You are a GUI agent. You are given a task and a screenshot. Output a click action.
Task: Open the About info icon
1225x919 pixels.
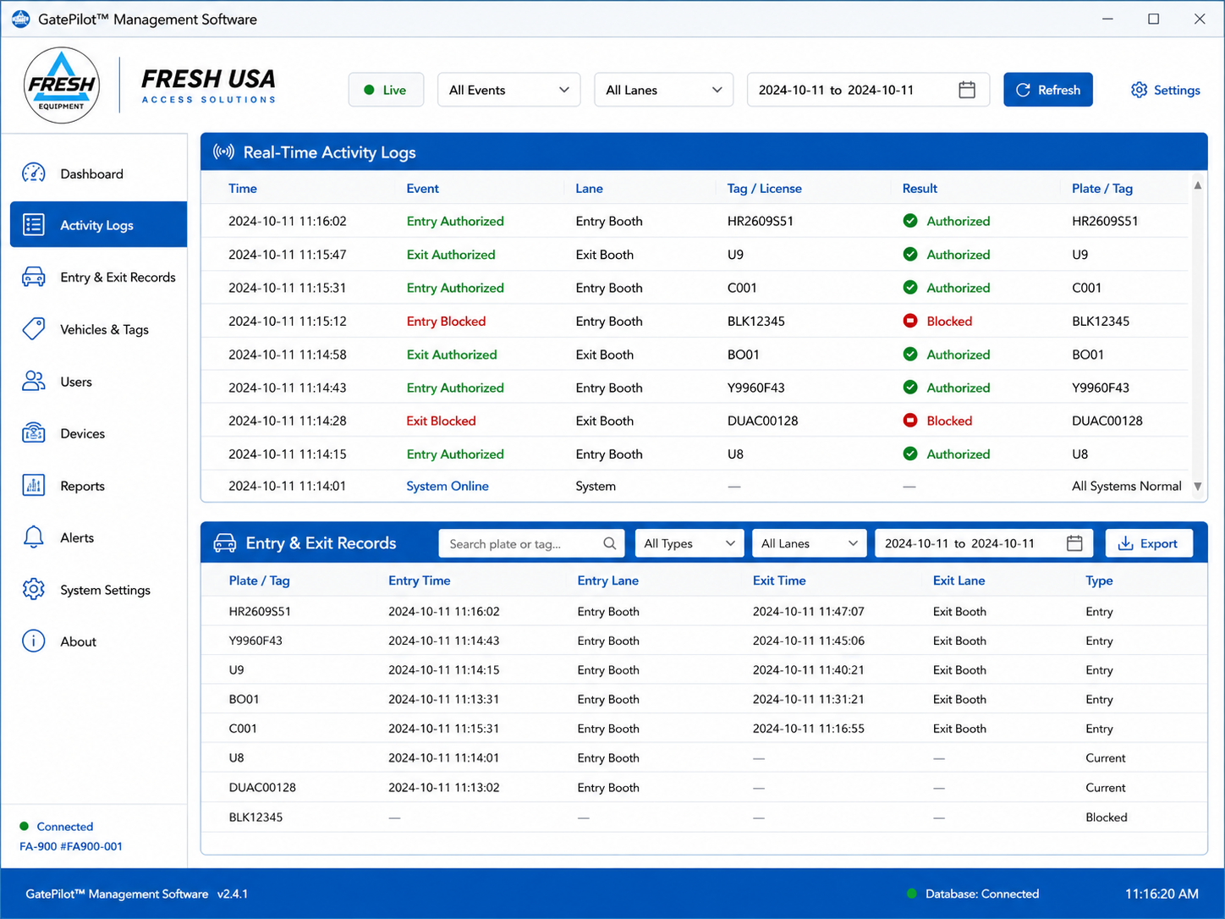34,641
